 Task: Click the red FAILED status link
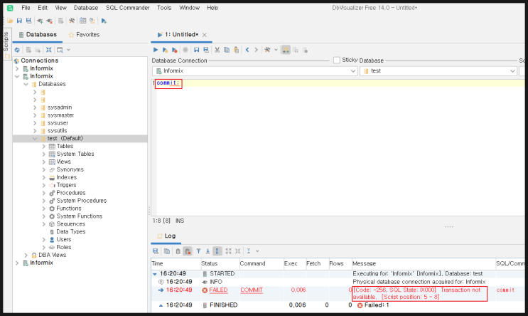pos(218,290)
